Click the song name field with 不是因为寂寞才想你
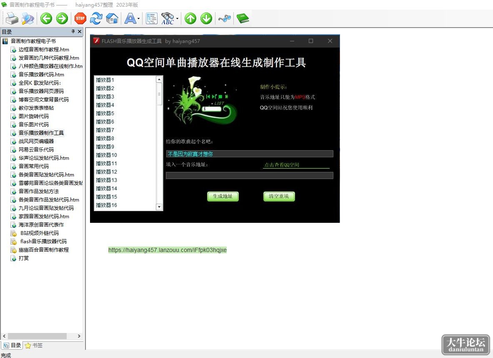493x358 pixels. pyautogui.click(x=249, y=154)
